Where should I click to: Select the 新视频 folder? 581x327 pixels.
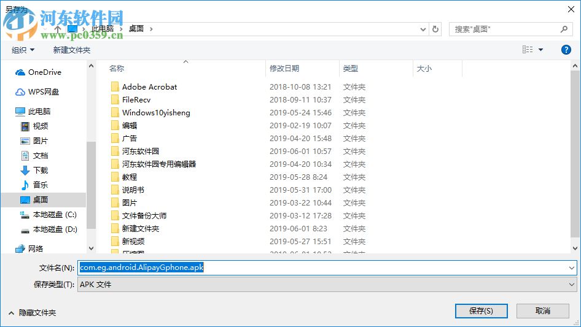tap(133, 242)
